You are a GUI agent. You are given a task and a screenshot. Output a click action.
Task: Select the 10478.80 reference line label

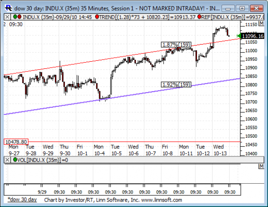(16, 142)
